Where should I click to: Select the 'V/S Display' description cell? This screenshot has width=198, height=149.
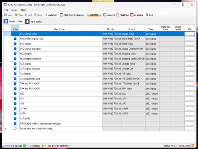click(61, 74)
